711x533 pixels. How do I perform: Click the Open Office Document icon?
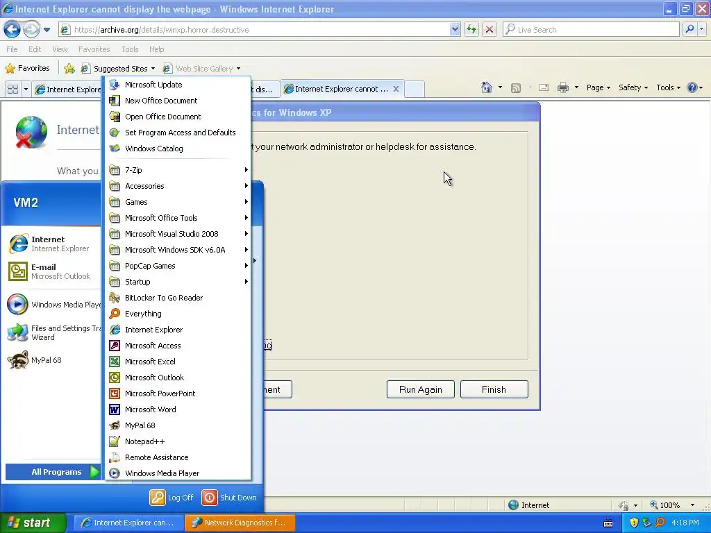pyautogui.click(x=115, y=117)
